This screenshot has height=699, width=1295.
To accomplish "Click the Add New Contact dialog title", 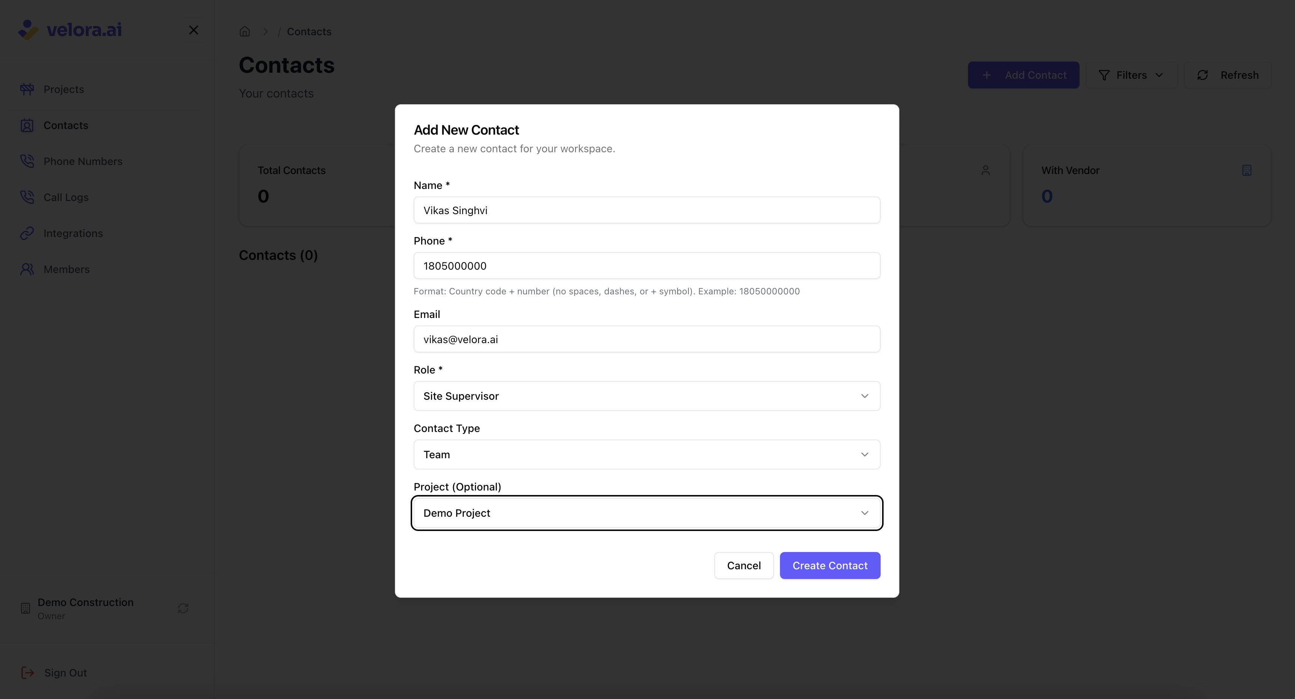I will coord(466,130).
